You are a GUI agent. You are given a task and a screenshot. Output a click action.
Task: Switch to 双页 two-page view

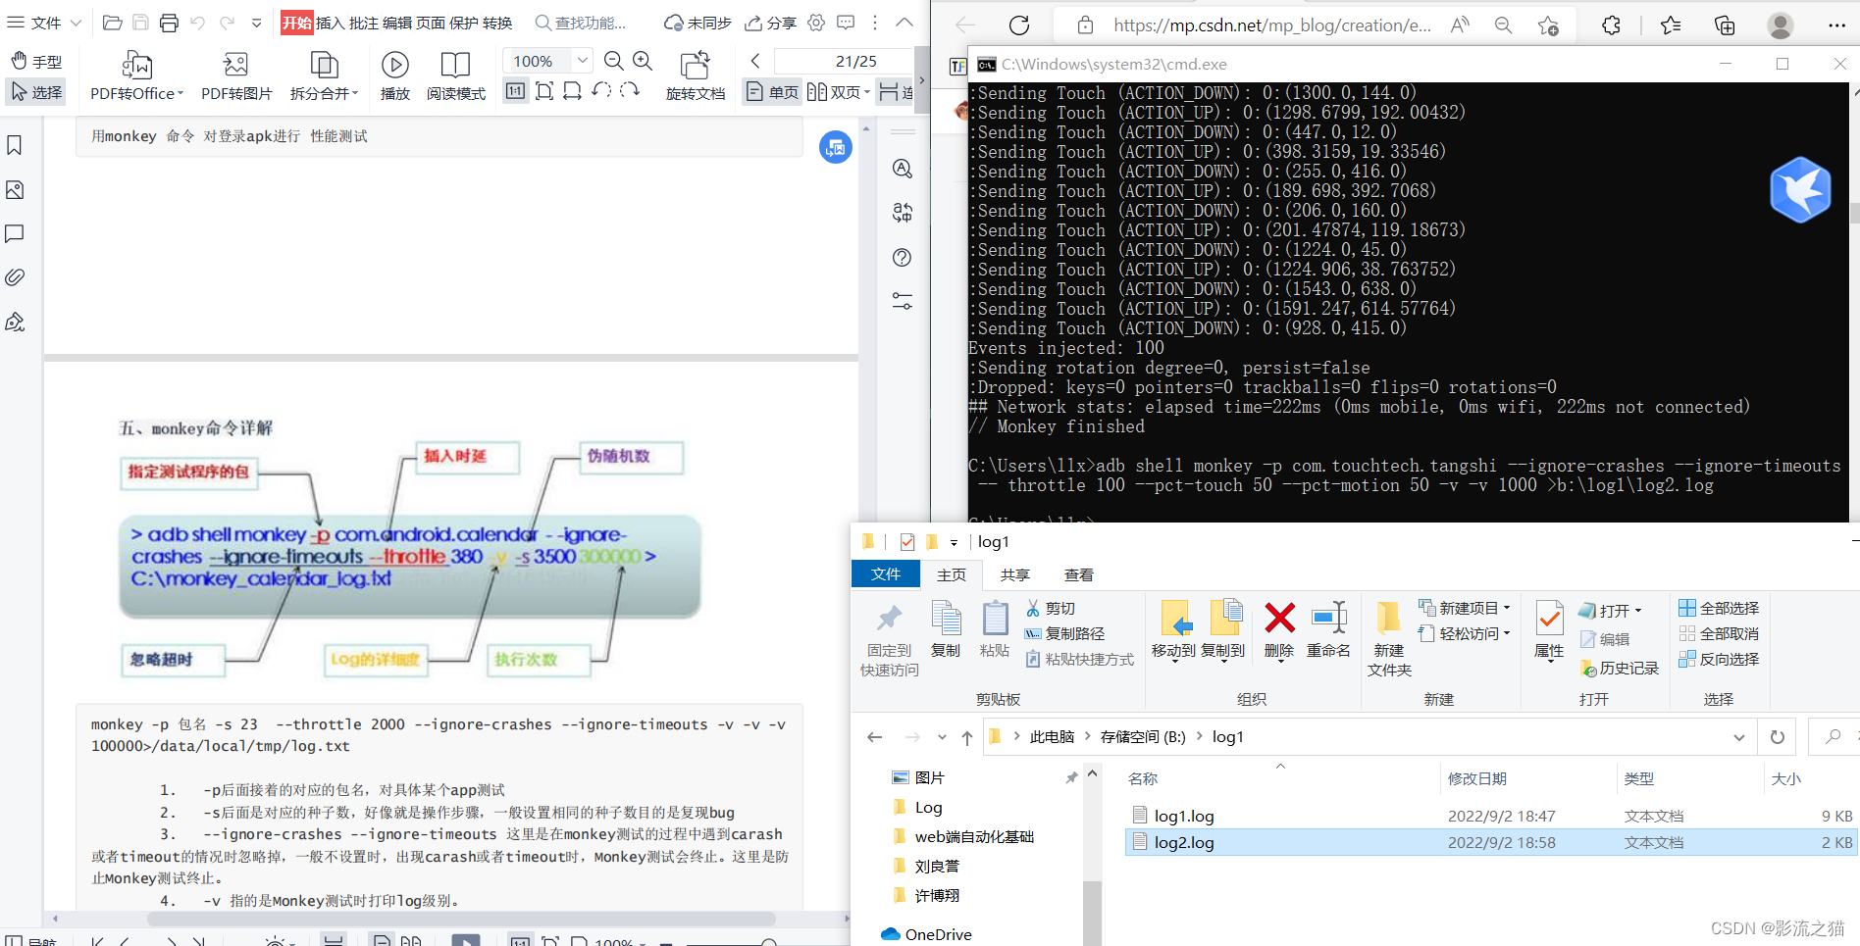pyautogui.click(x=839, y=91)
